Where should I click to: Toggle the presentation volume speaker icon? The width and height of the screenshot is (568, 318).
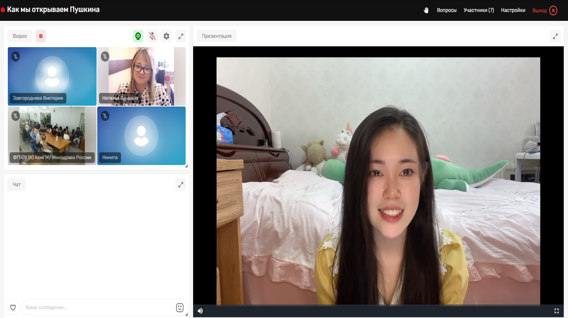coord(200,311)
